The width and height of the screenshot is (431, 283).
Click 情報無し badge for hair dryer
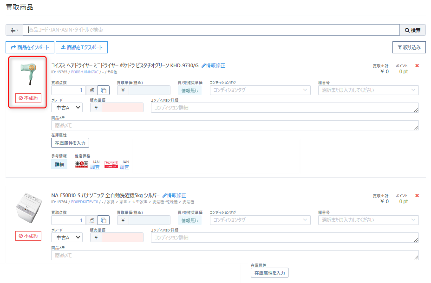tap(189, 90)
